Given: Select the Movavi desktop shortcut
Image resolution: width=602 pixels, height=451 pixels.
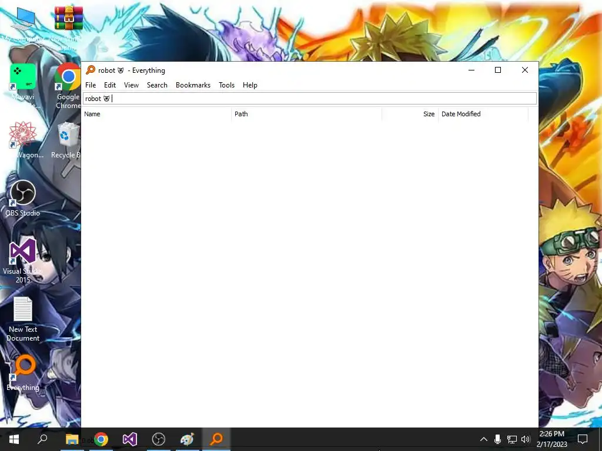Looking at the screenshot, I should pos(23,86).
